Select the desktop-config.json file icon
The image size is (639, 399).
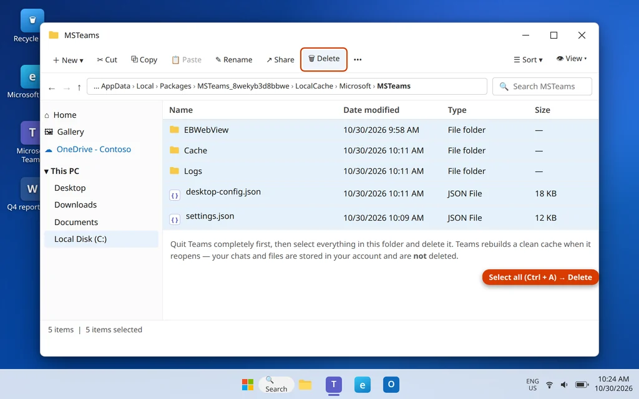(175, 195)
